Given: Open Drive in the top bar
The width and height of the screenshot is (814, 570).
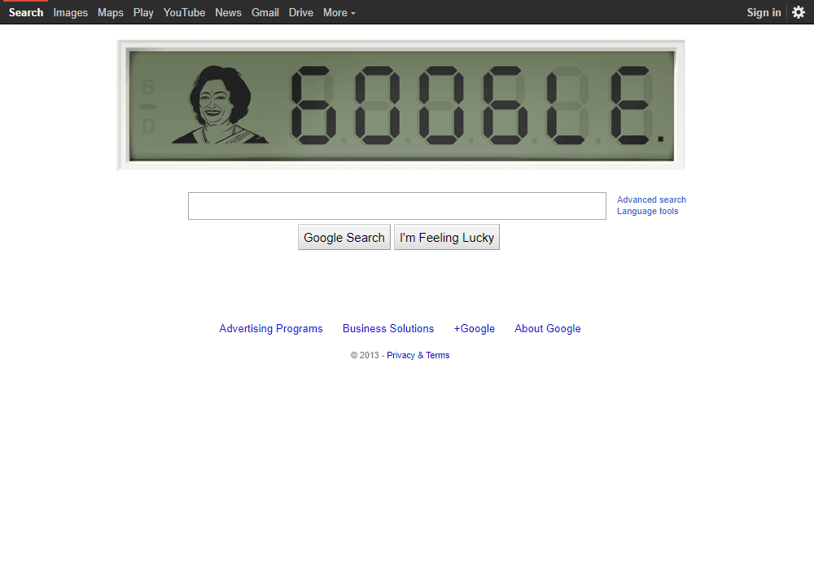Looking at the screenshot, I should pyautogui.click(x=301, y=12).
